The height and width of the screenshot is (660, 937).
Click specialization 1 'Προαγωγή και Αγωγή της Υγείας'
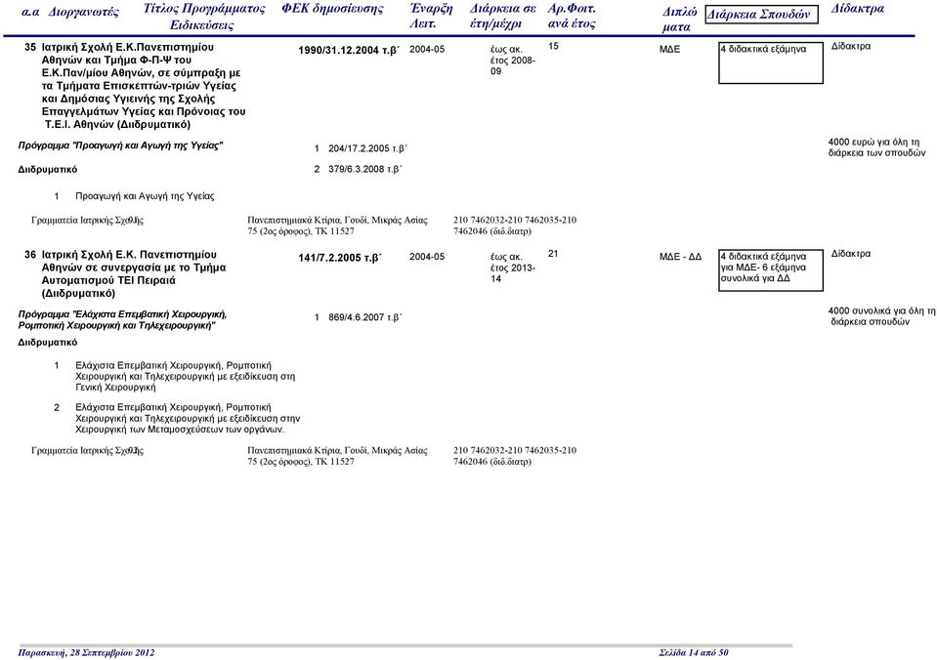point(145,196)
